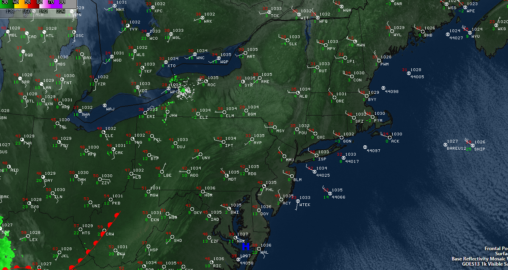Click the ACK Nantucket station circle
The height and width of the screenshot is (270, 508).
click(387, 137)
